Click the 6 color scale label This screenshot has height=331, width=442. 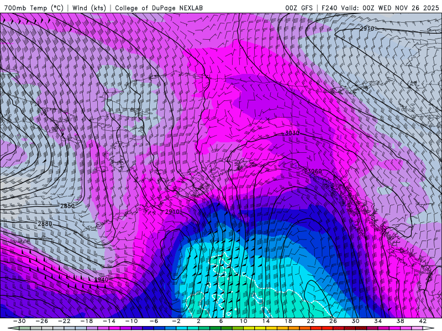221,321
